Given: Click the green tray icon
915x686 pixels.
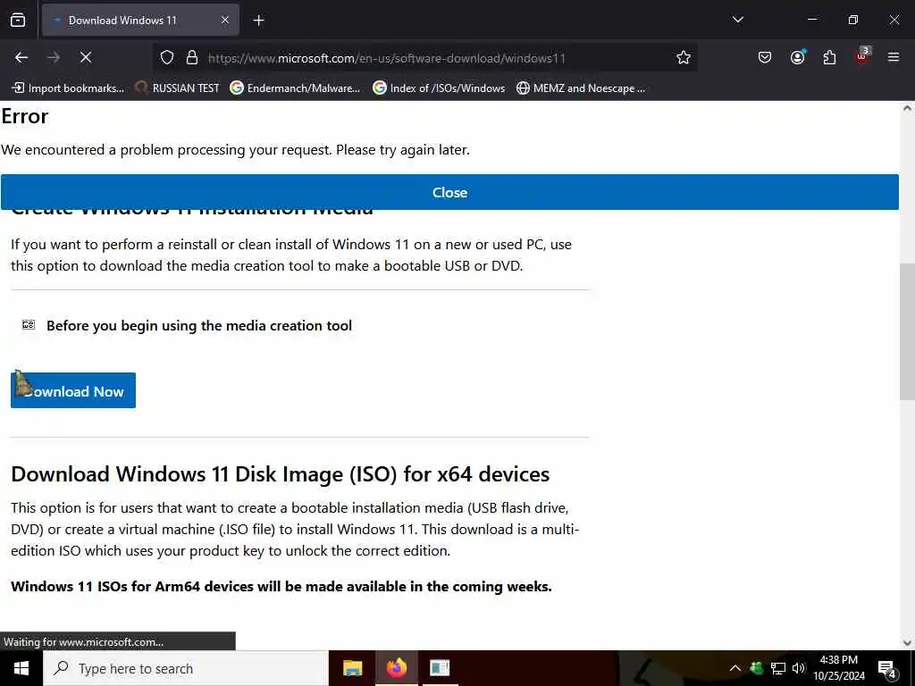Looking at the screenshot, I should [x=756, y=668].
